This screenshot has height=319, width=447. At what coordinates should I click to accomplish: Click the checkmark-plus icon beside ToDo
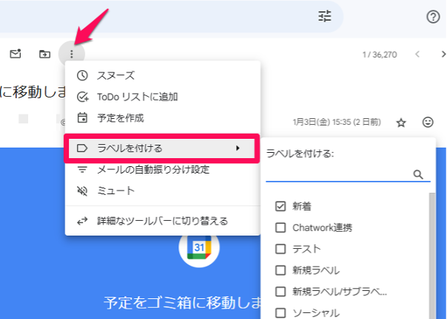coord(83,97)
